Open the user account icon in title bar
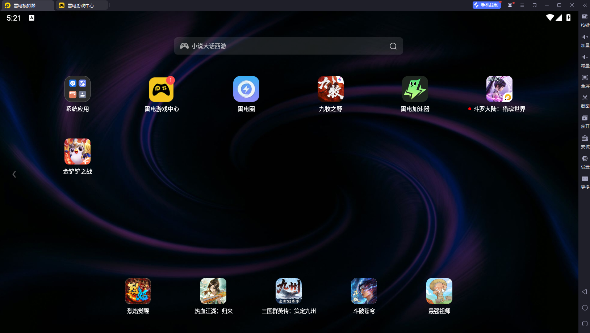 510,5
